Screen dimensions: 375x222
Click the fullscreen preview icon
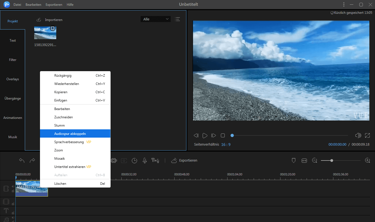(x=367, y=135)
